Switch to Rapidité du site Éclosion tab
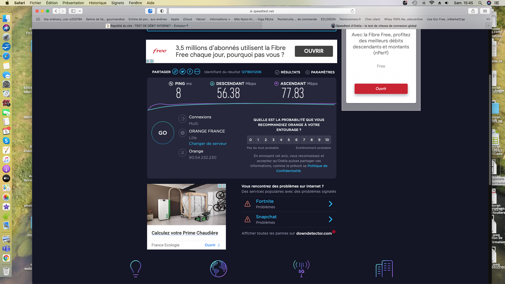The width and height of the screenshot is (505, 284). 147,26
